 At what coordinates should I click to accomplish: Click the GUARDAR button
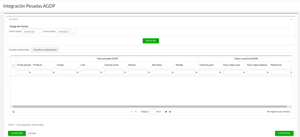(17, 133)
